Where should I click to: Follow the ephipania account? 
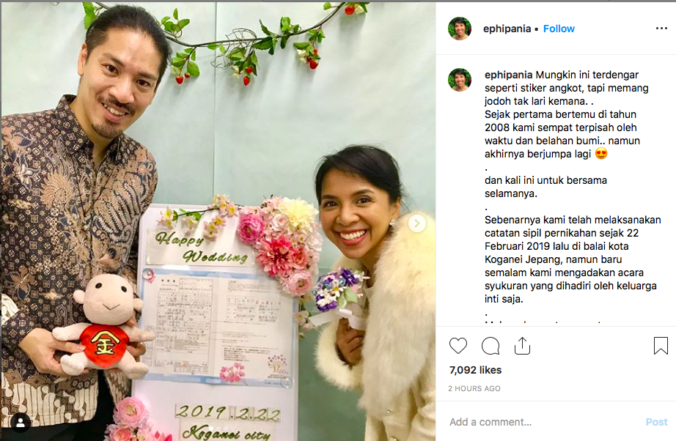[559, 29]
